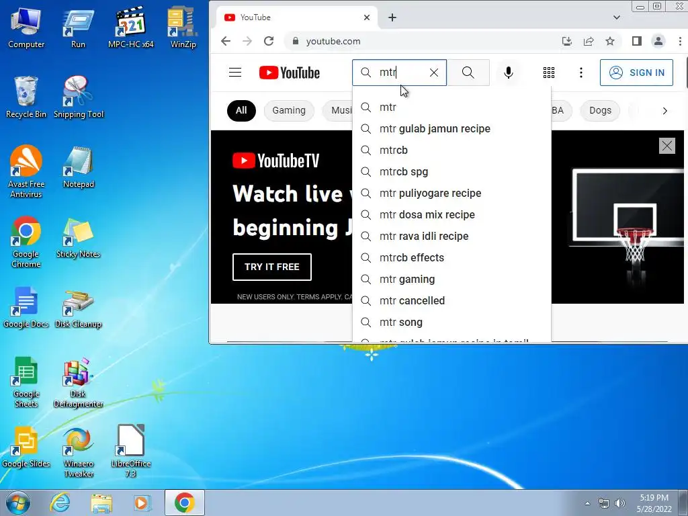
Task: Open a new Chrome tab
Action: pyautogui.click(x=392, y=17)
